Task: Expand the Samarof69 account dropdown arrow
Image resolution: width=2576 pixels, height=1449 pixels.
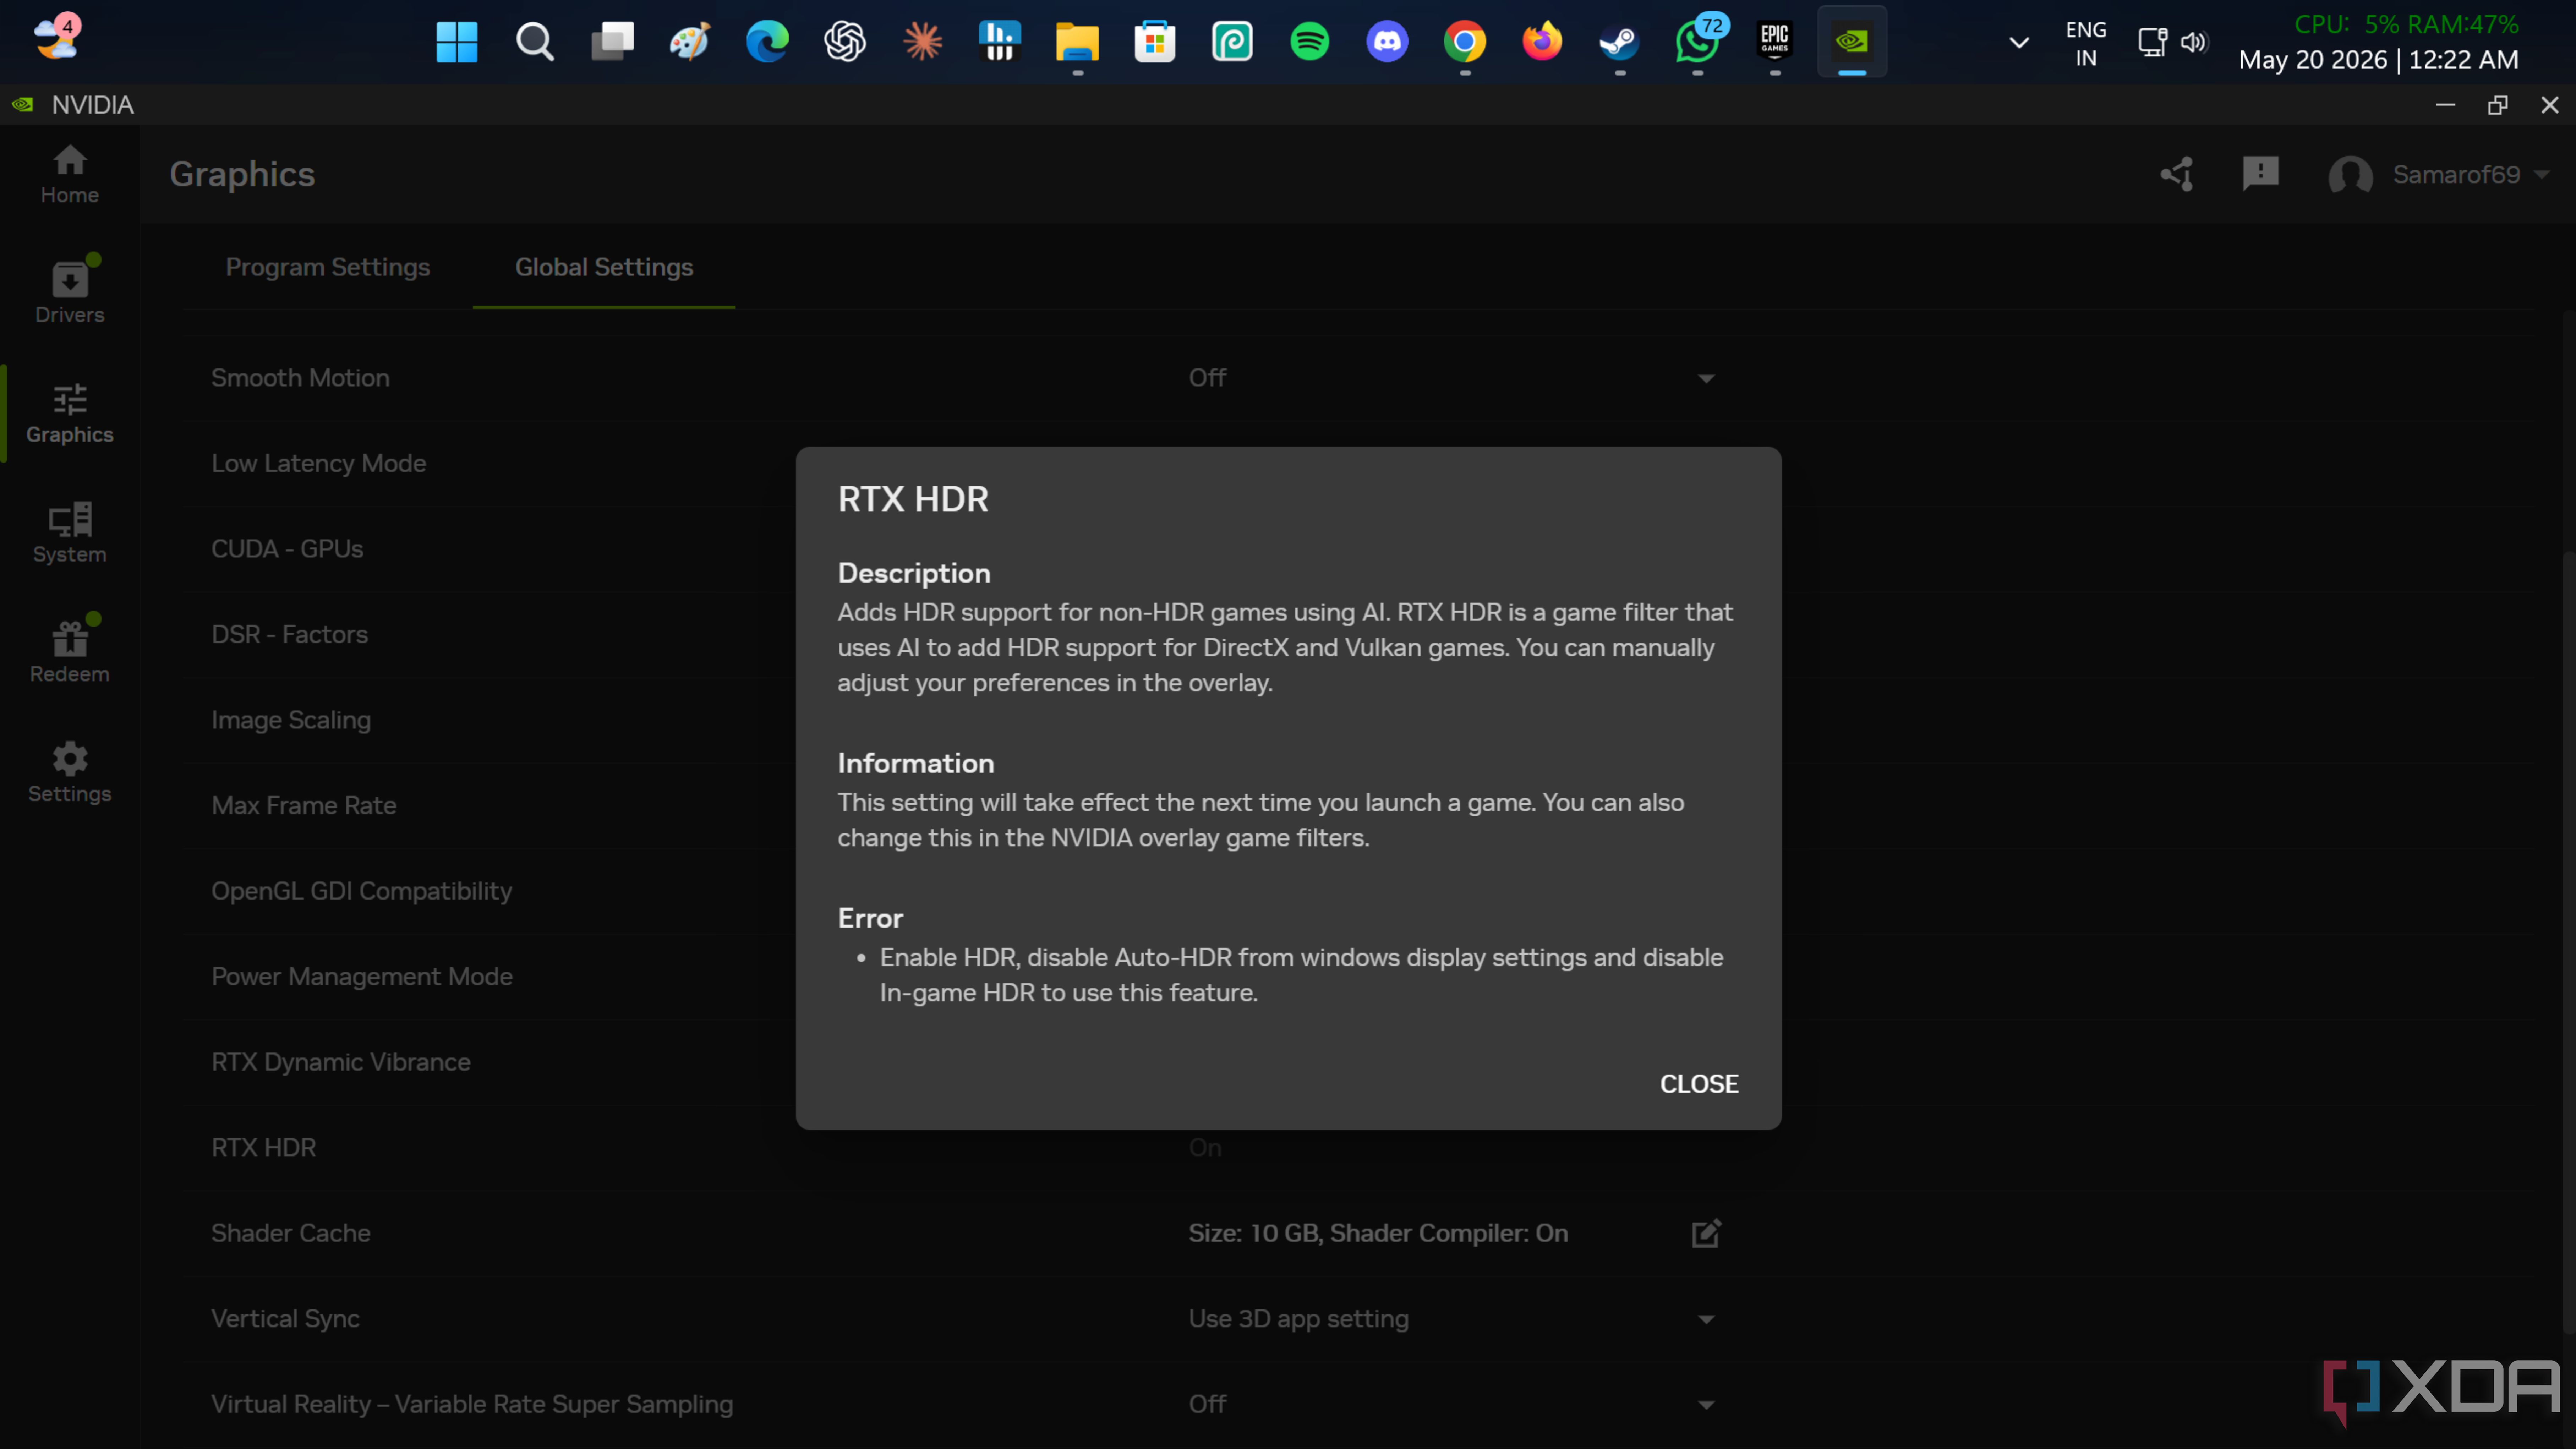Action: point(2542,175)
